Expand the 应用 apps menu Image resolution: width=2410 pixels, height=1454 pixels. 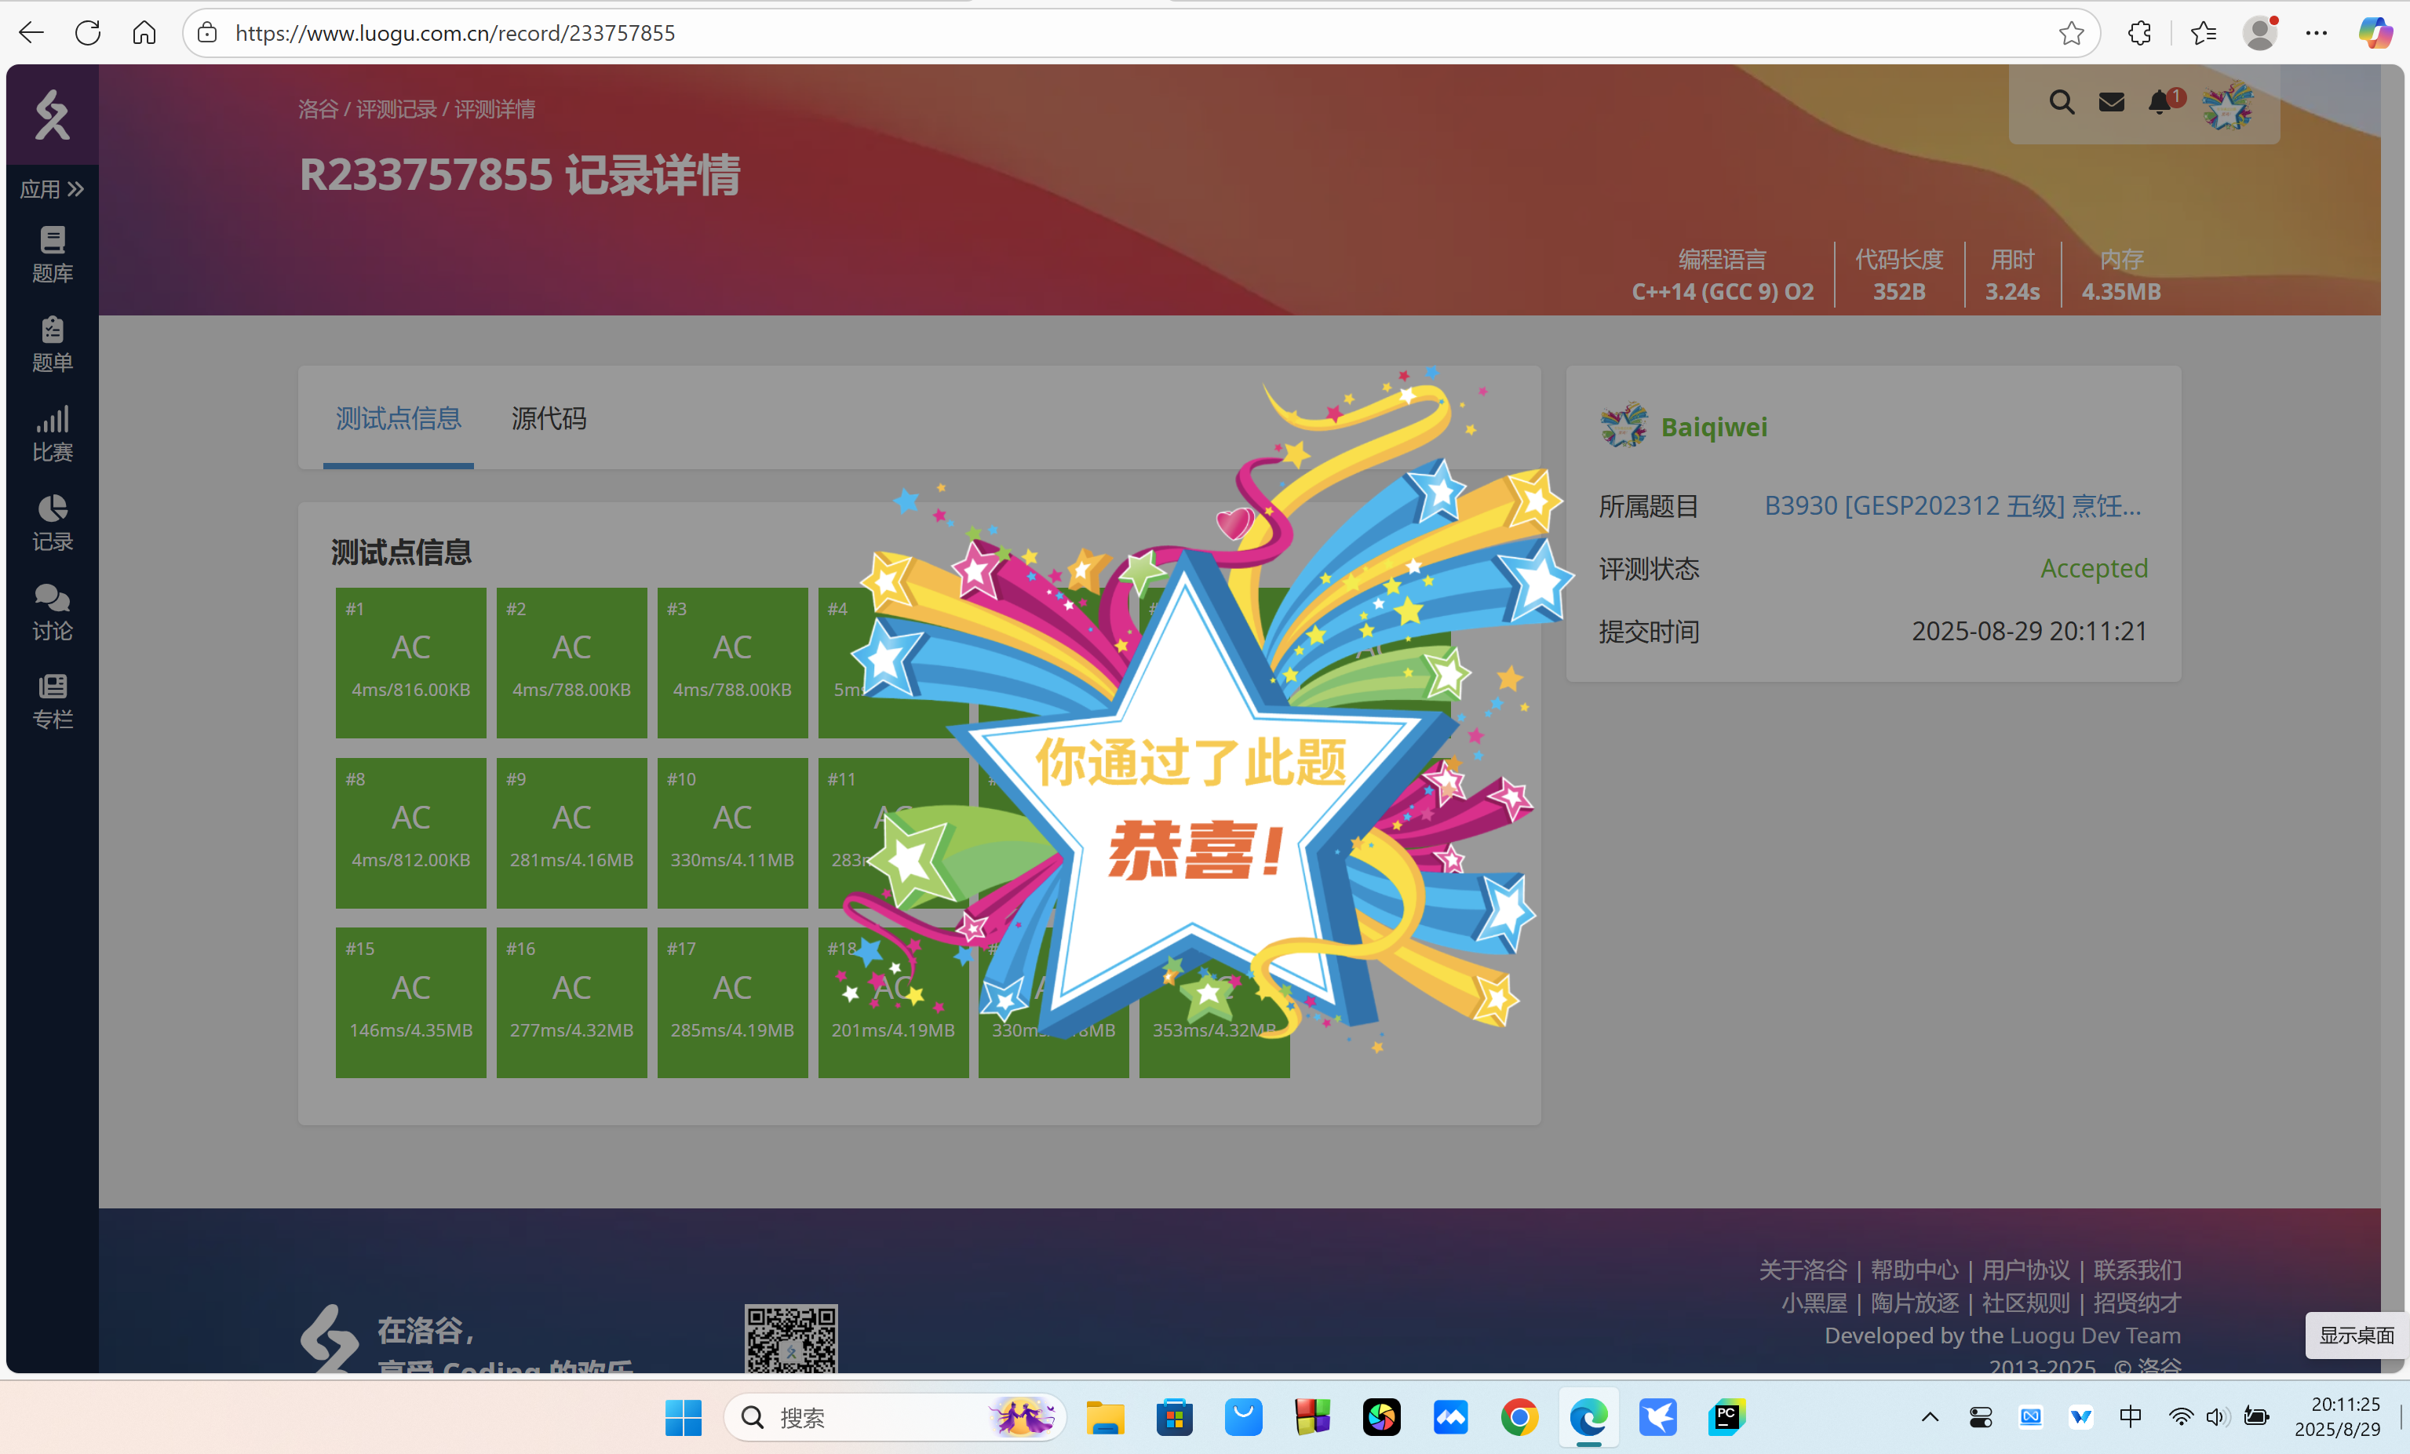(x=52, y=189)
